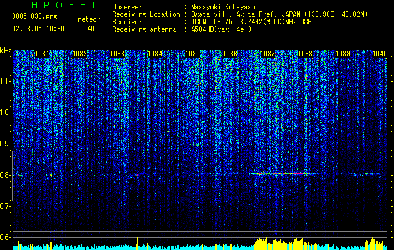Click the 1035 time marker

[x=192, y=53]
